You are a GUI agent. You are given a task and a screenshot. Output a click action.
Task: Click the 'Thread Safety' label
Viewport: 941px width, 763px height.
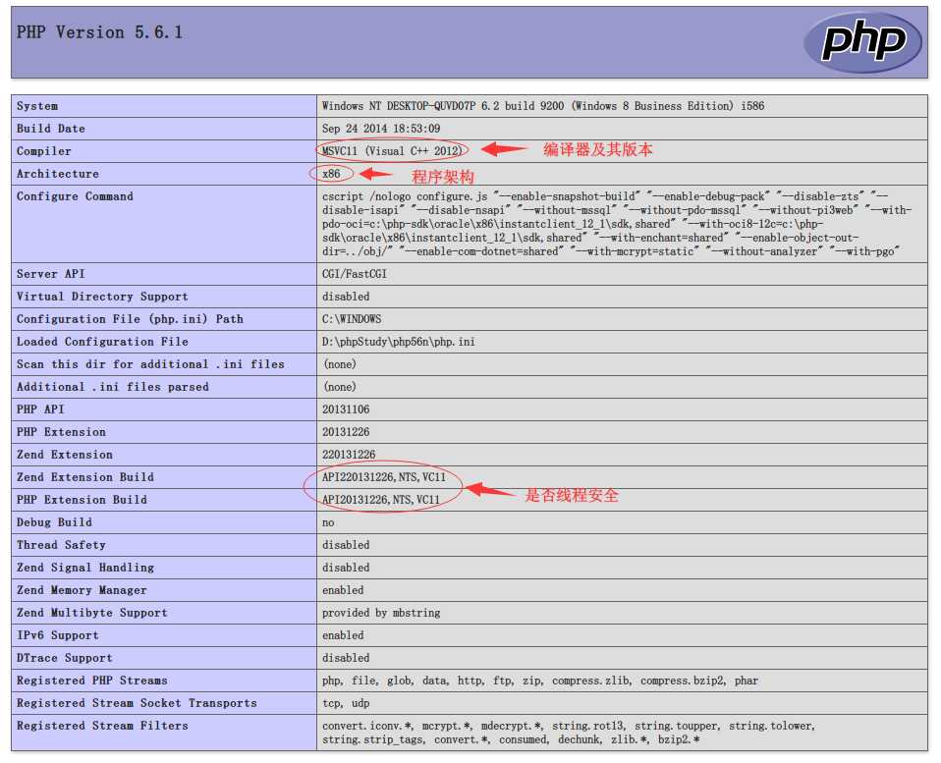pos(61,545)
